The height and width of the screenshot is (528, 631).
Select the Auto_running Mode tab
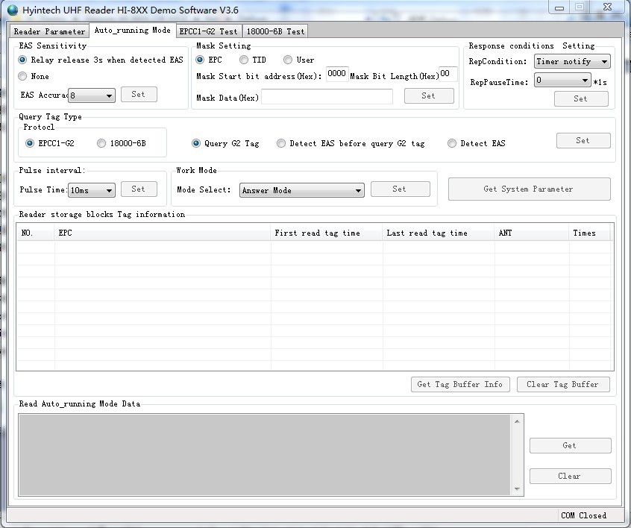133,30
